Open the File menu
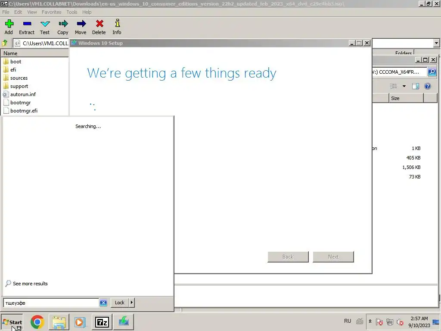 (x=6, y=12)
